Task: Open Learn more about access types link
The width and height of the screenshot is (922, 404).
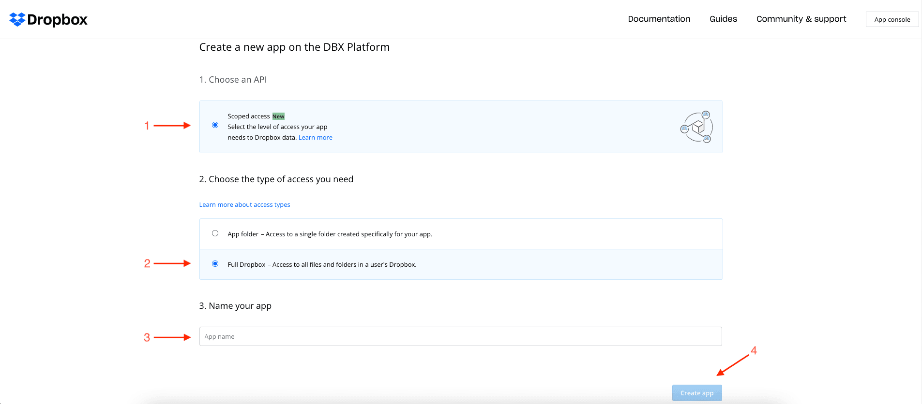Action: (x=244, y=205)
